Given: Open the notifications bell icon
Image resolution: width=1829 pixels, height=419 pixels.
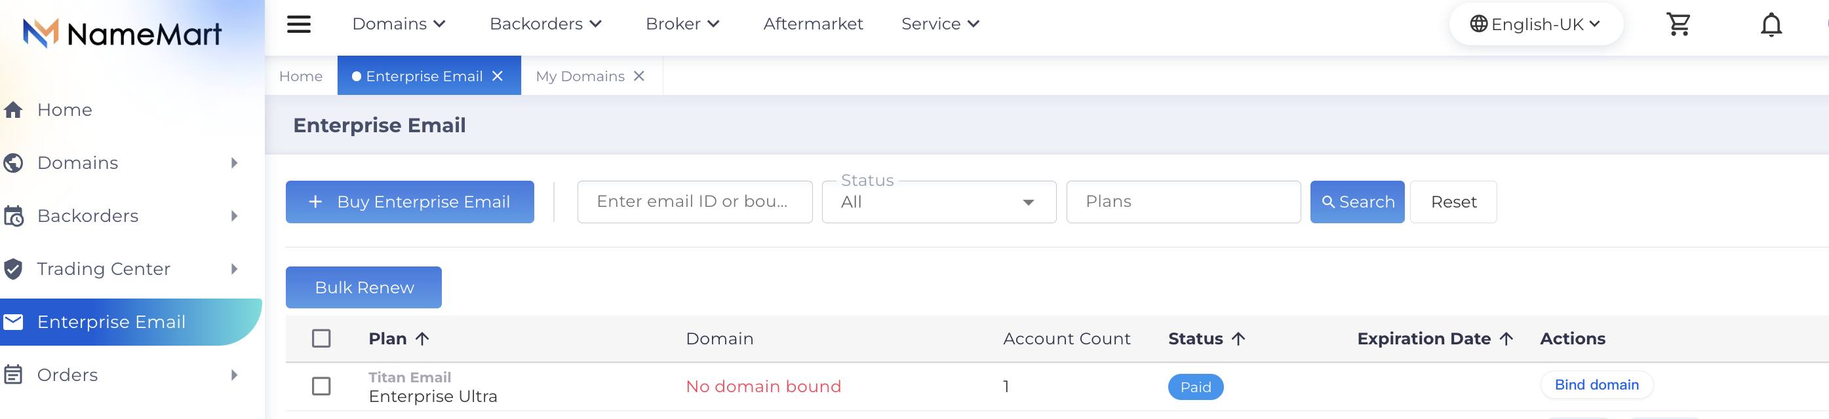Looking at the screenshot, I should [1771, 25].
